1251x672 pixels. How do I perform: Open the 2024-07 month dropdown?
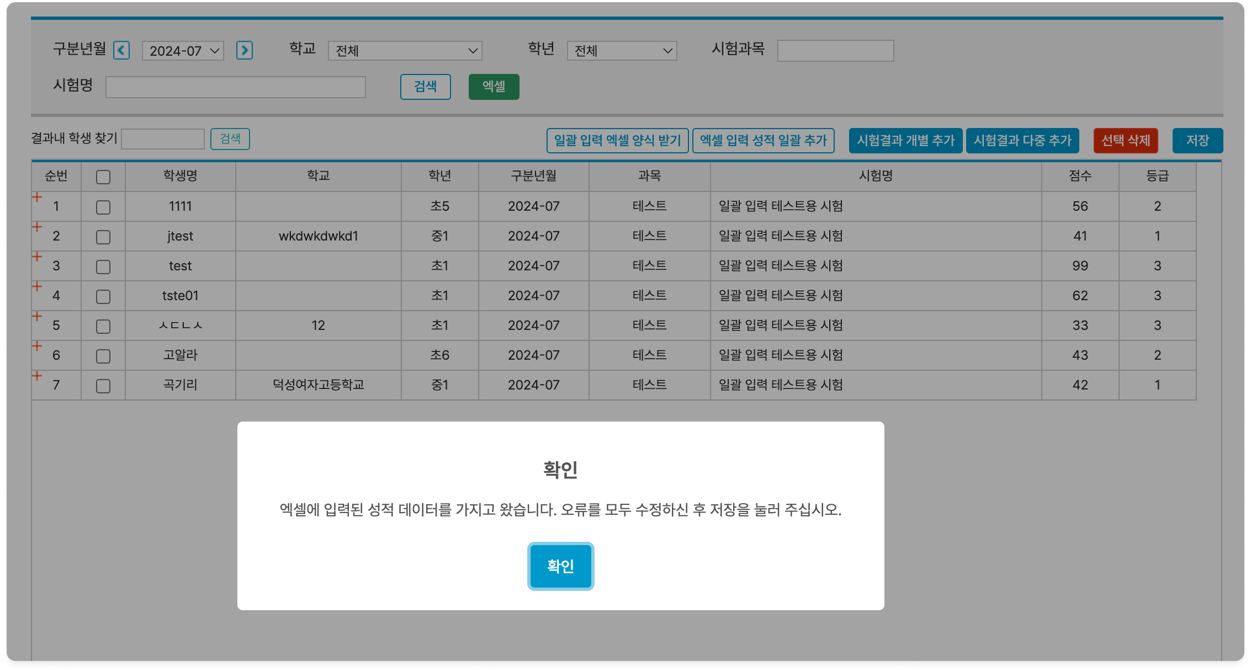pyautogui.click(x=183, y=51)
